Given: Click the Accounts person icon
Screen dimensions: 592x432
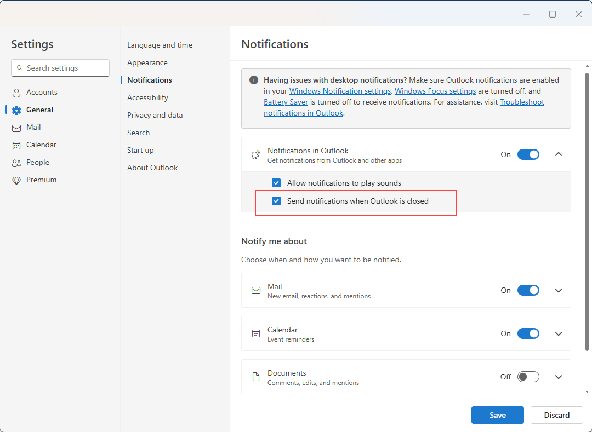Looking at the screenshot, I should tap(16, 93).
